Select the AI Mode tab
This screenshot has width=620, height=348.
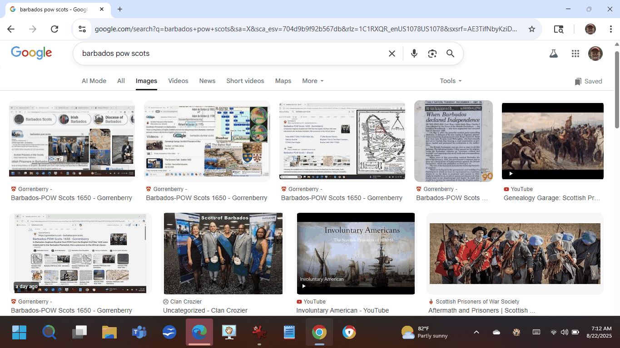[94, 81]
